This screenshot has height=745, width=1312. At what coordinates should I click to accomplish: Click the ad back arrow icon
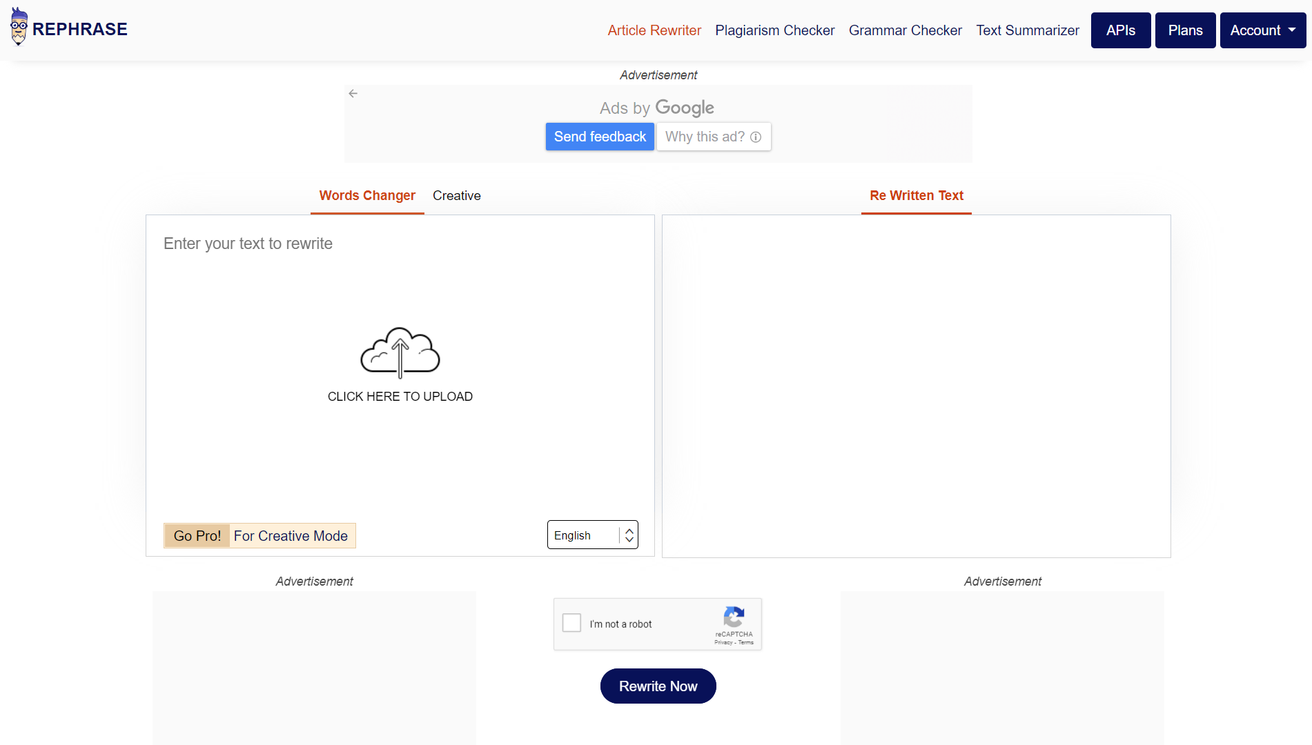tap(353, 93)
